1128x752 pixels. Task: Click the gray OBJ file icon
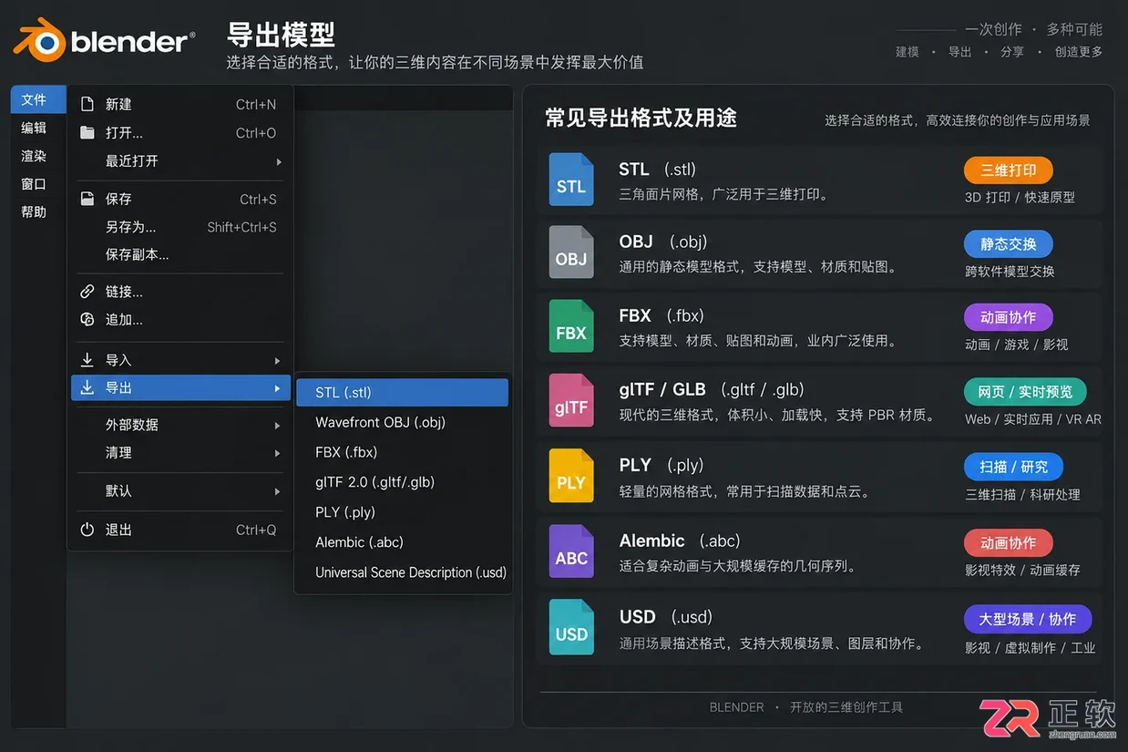pyautogui.click(x=571, y=252)
